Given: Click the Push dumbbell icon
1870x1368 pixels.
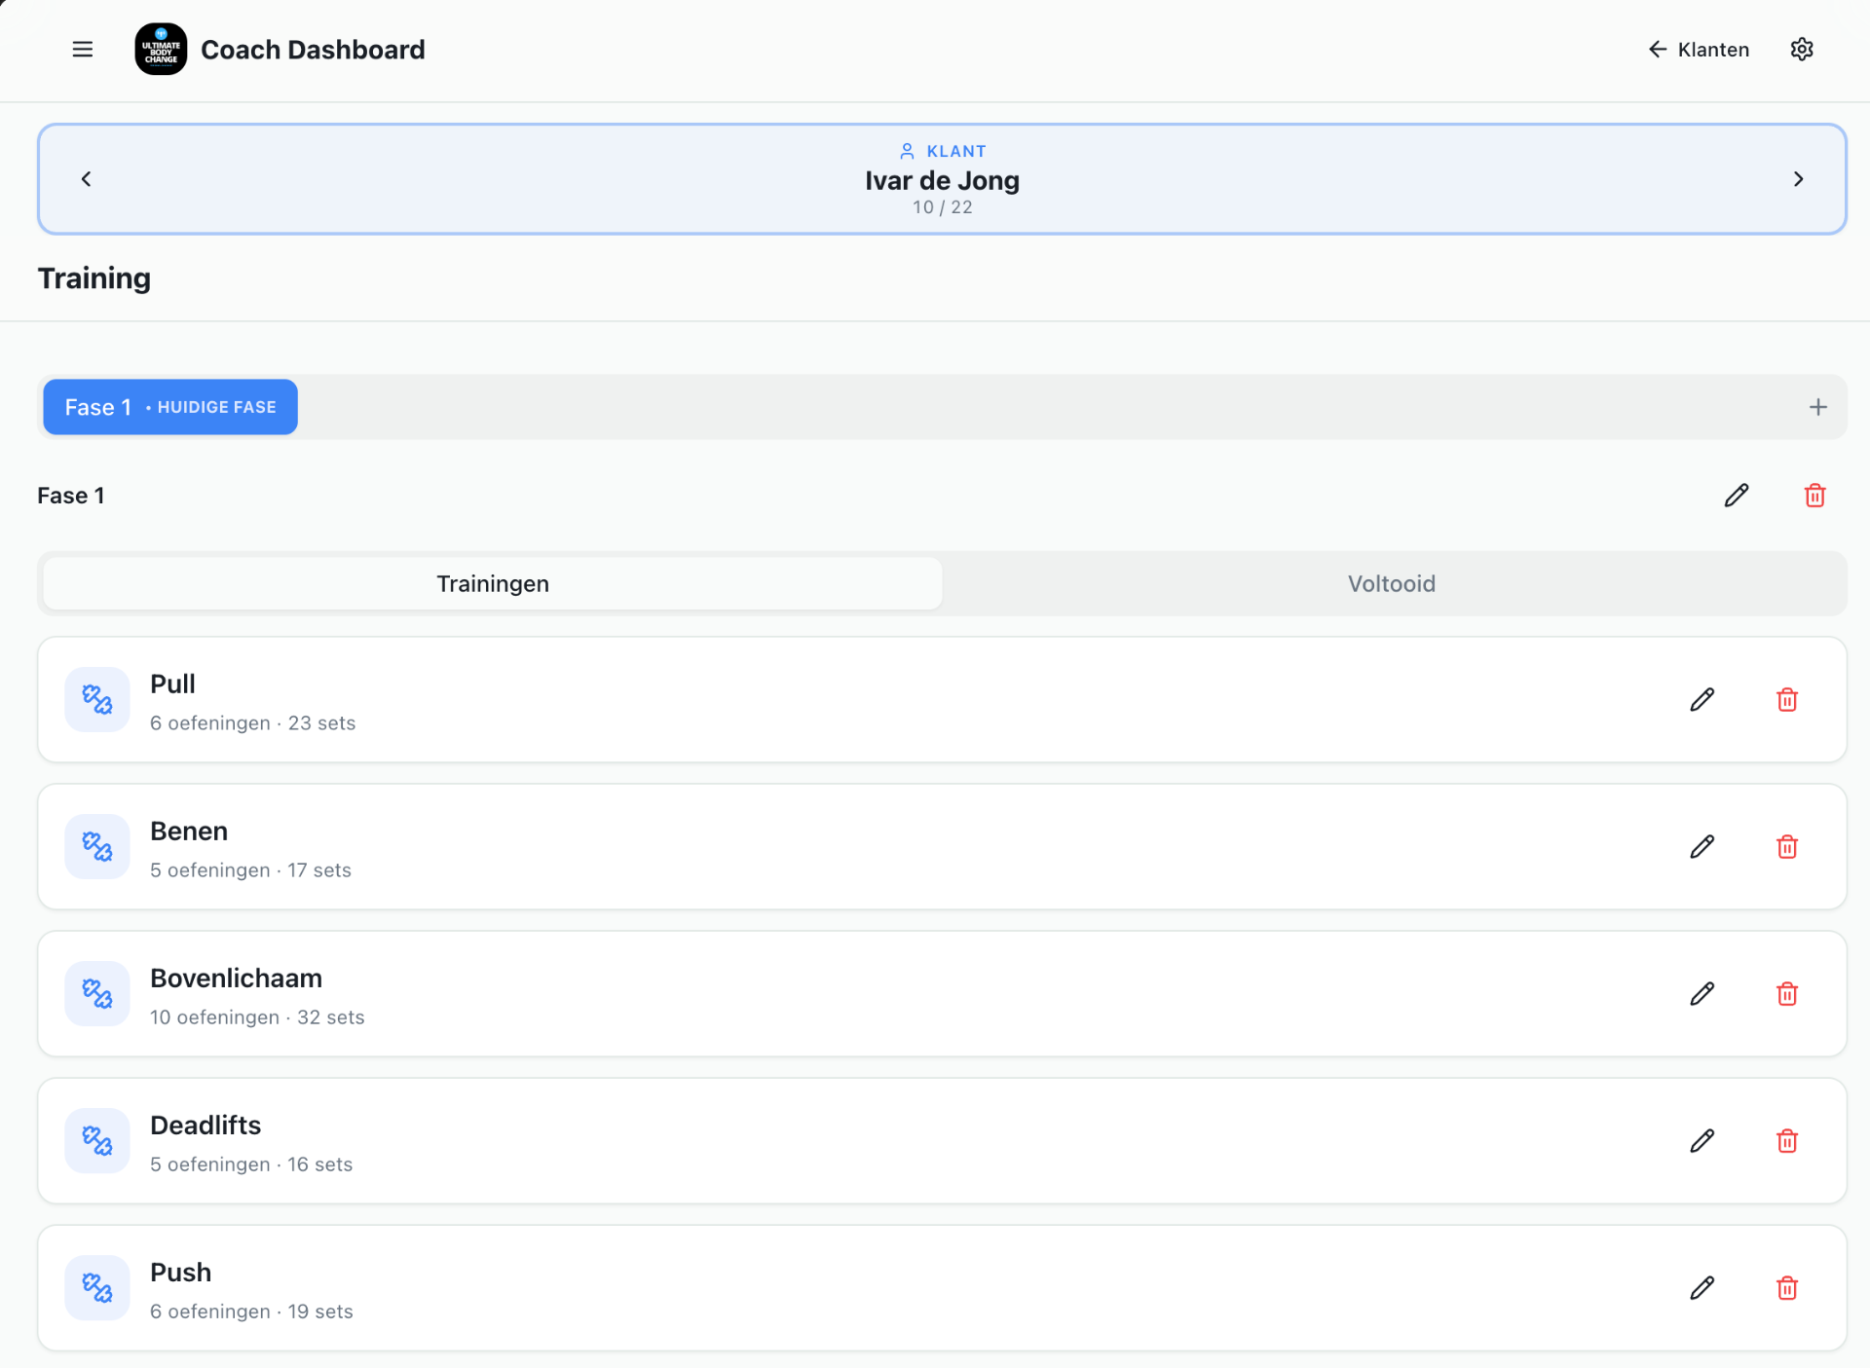Looking at the screenshot, I should pos(97,1288).
